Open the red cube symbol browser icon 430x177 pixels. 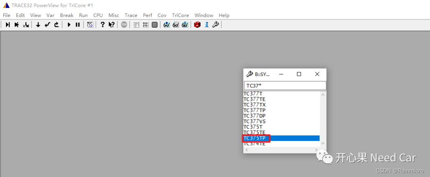197,25
